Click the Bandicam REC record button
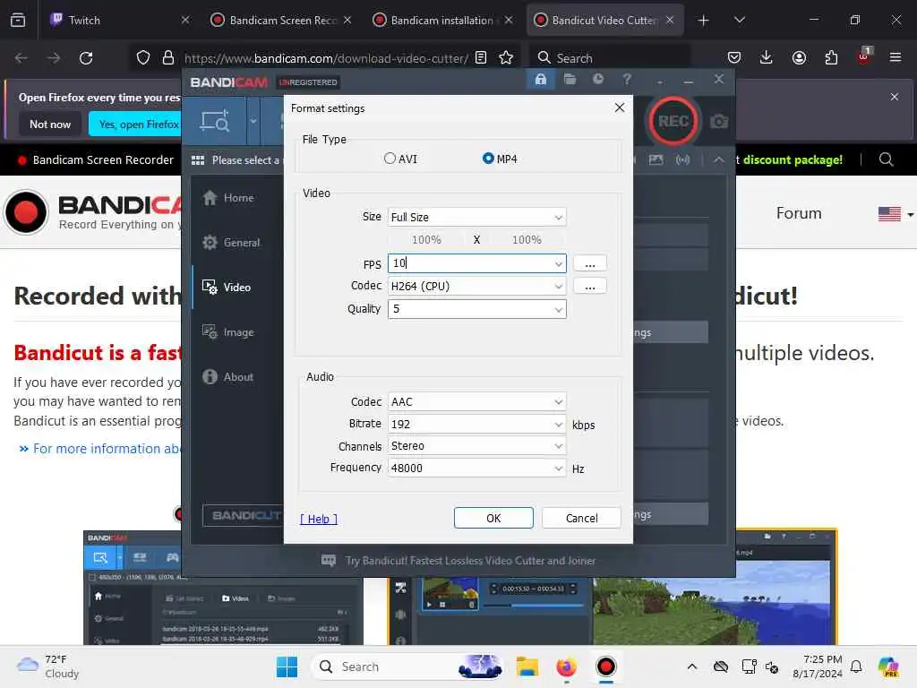The width and height of the screenshot is (917, 688). pyautogui.click(x=673, y=121)
